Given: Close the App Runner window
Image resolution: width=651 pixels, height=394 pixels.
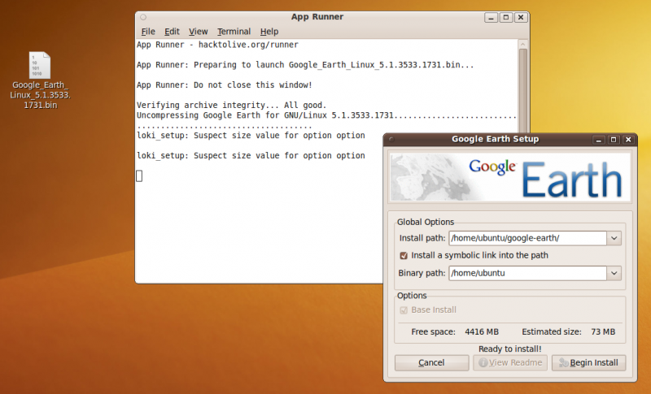Looking at the screenshot, I should coord(521,17).
